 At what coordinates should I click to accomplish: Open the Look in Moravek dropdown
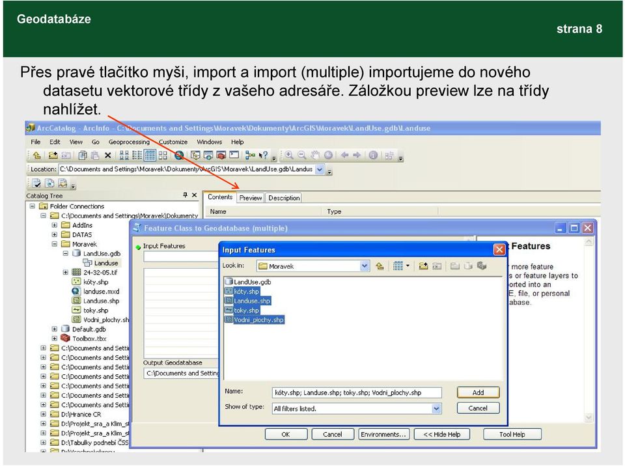pyautogui.click(x=365, y=266)
